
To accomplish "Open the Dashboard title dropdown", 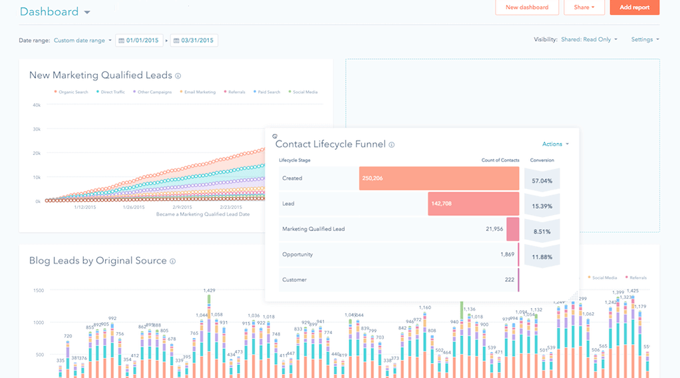I will click(55, 12).
